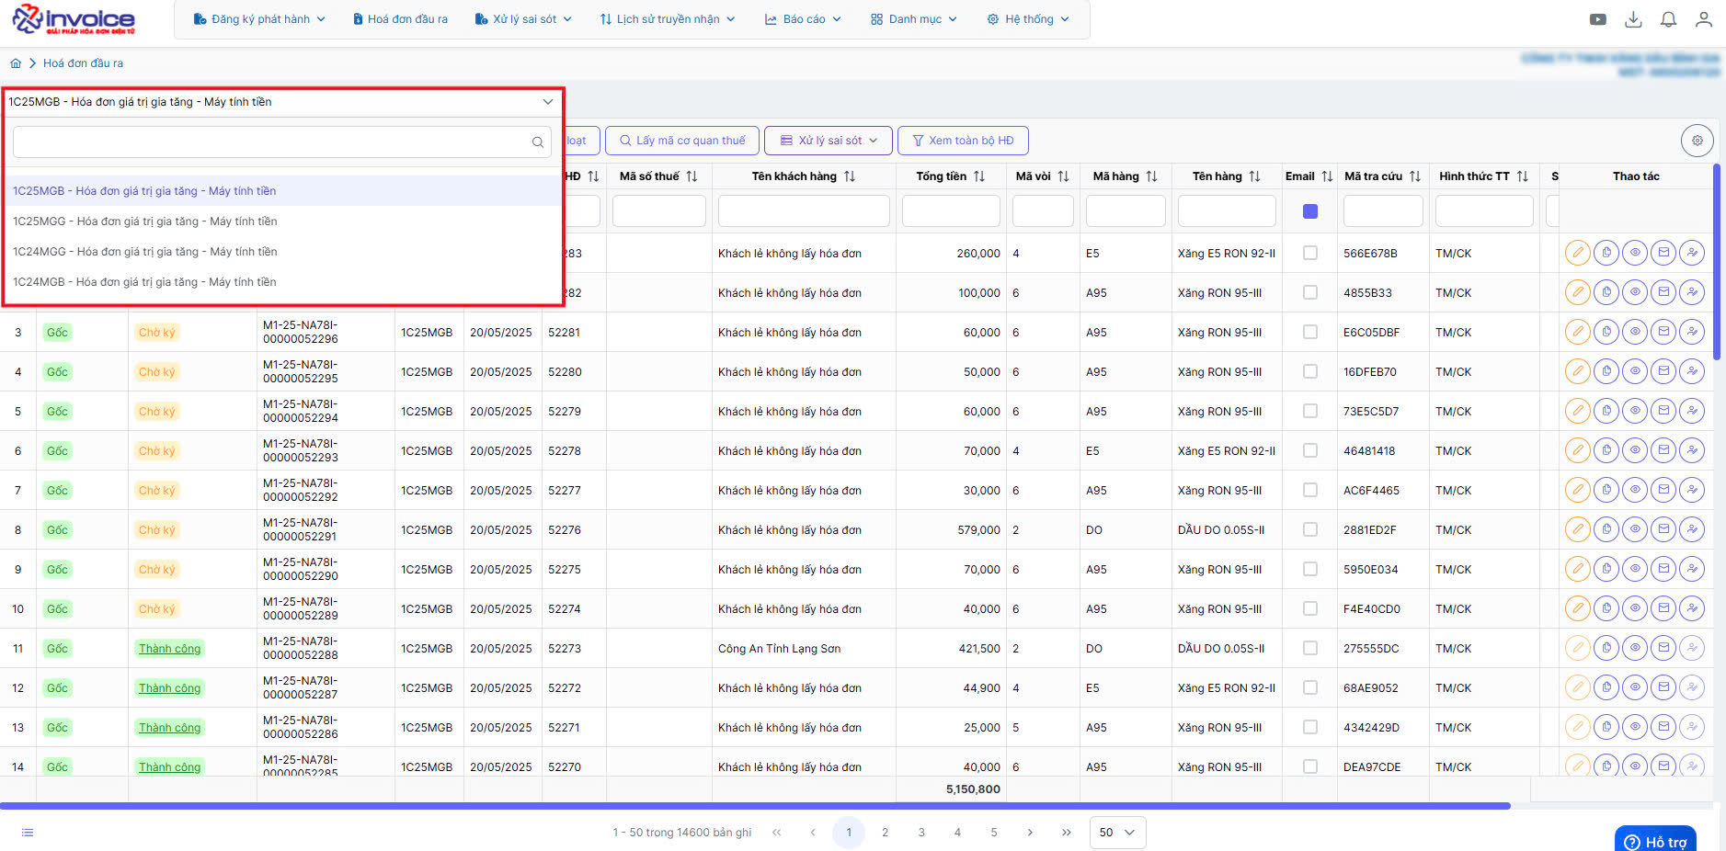Sign invoice with lookup code 16DFEB70

[1692, 371]
